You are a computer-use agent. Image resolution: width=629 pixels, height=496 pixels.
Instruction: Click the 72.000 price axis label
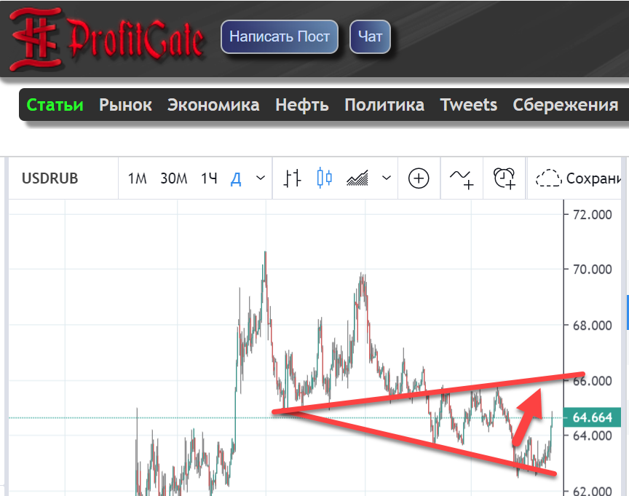(x=592, y=215)
